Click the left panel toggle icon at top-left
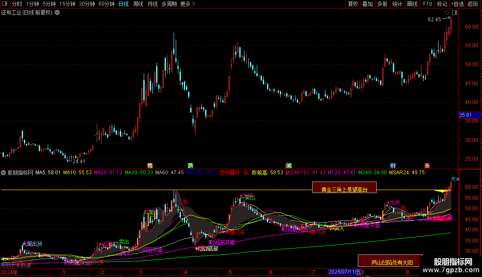Image resolution: width=482 pixels, height=277 pixels. click(4, 4)
